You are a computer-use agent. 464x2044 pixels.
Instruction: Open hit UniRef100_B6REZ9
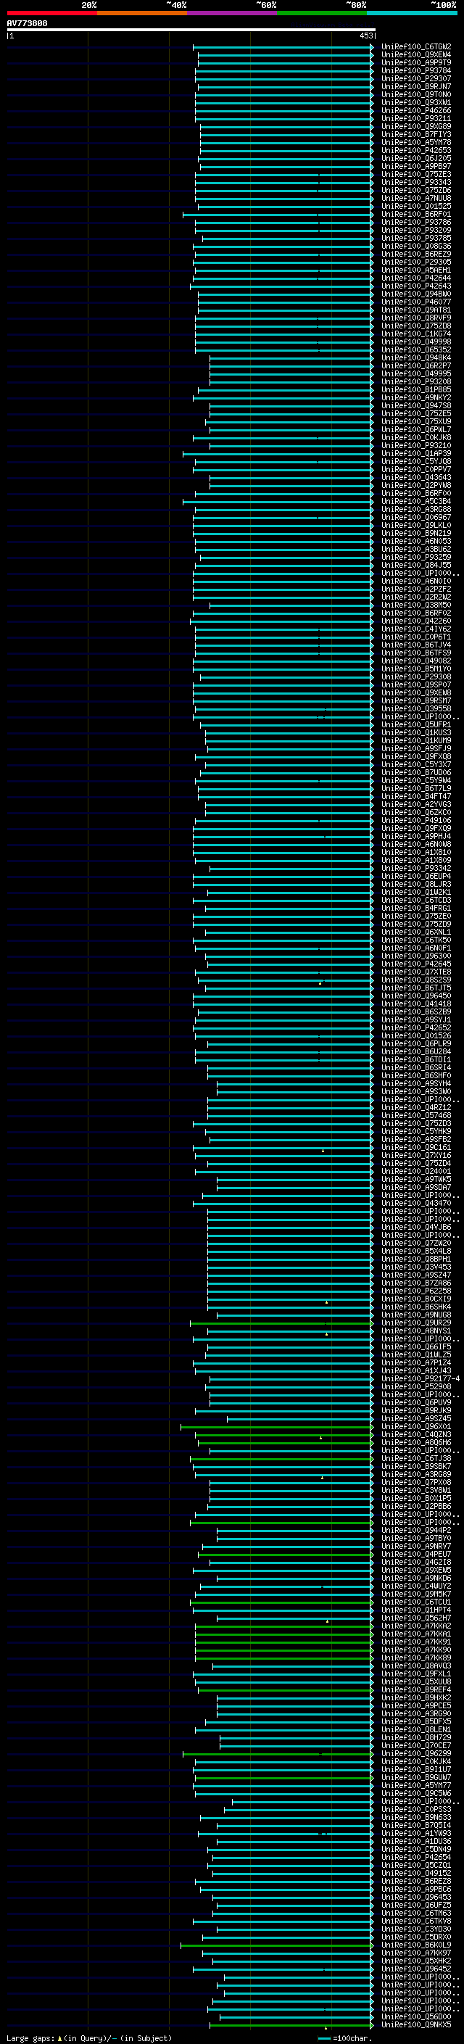(x=416, y=254)
